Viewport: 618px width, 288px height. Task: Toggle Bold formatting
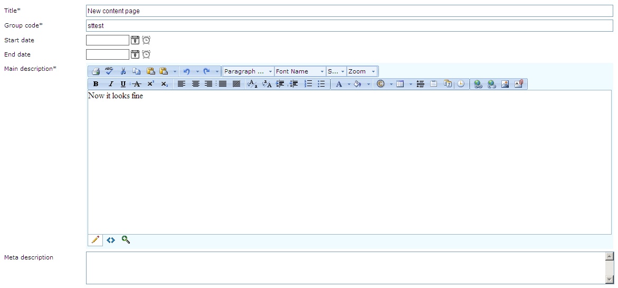[96, 83]
